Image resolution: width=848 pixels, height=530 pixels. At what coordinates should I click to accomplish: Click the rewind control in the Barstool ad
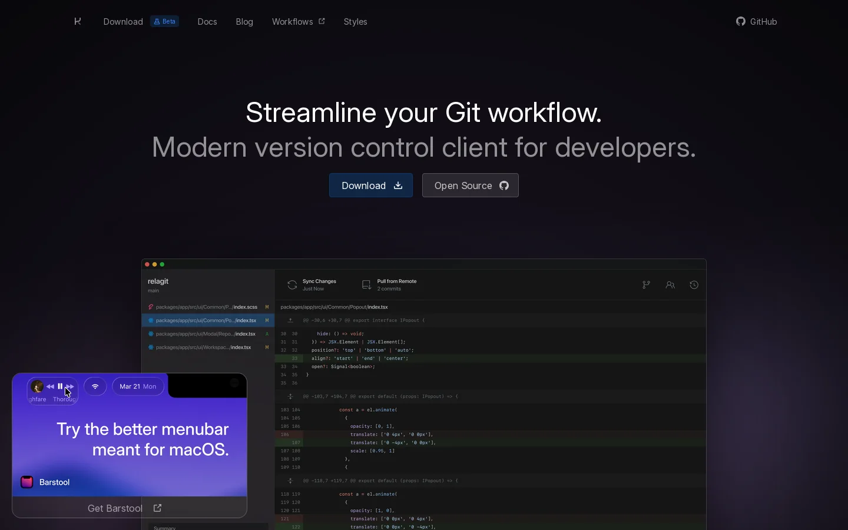pyautogui.click(x=50, y=386)
